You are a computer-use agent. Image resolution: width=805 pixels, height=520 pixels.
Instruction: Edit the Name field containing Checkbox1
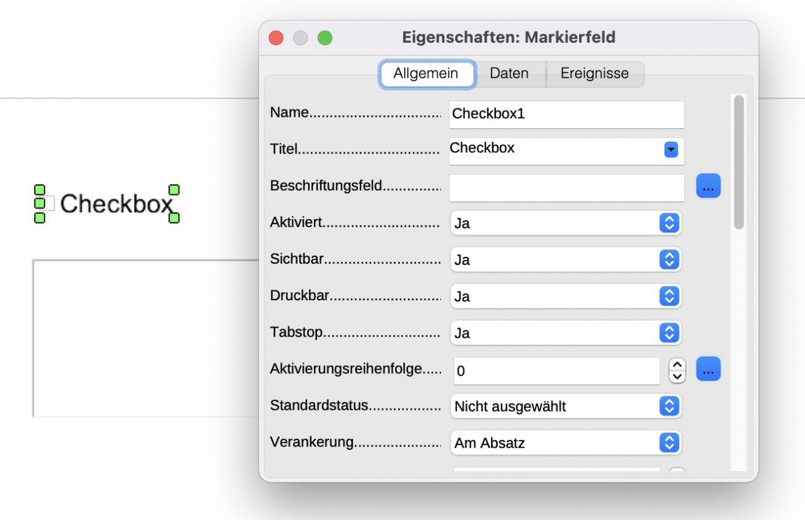565,114
